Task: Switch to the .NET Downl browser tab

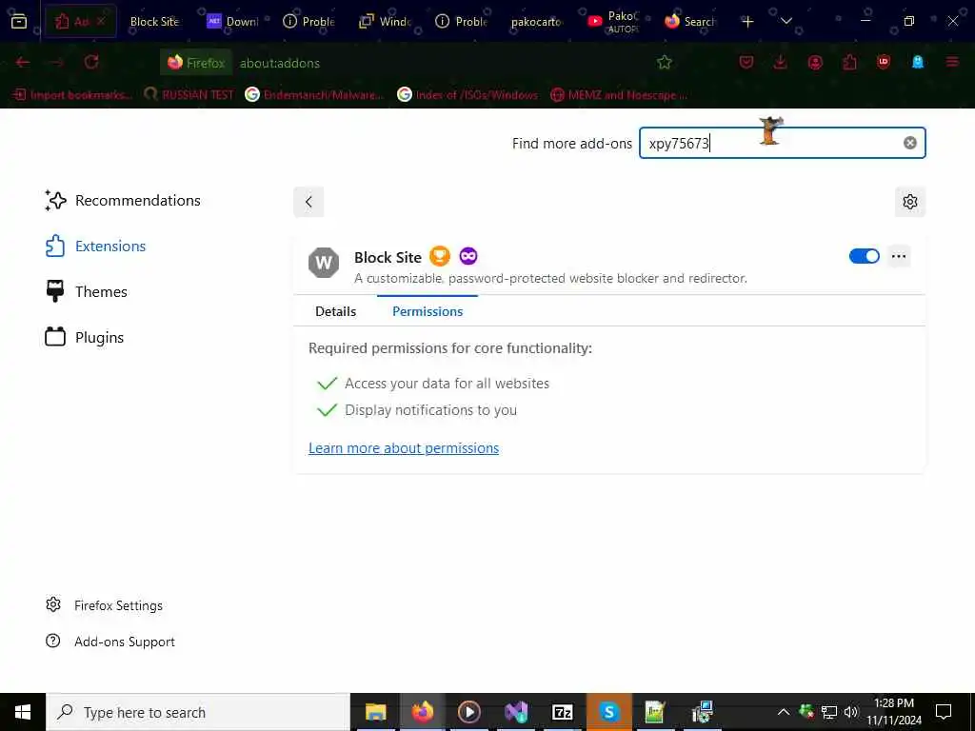Action: coord(232,21)
